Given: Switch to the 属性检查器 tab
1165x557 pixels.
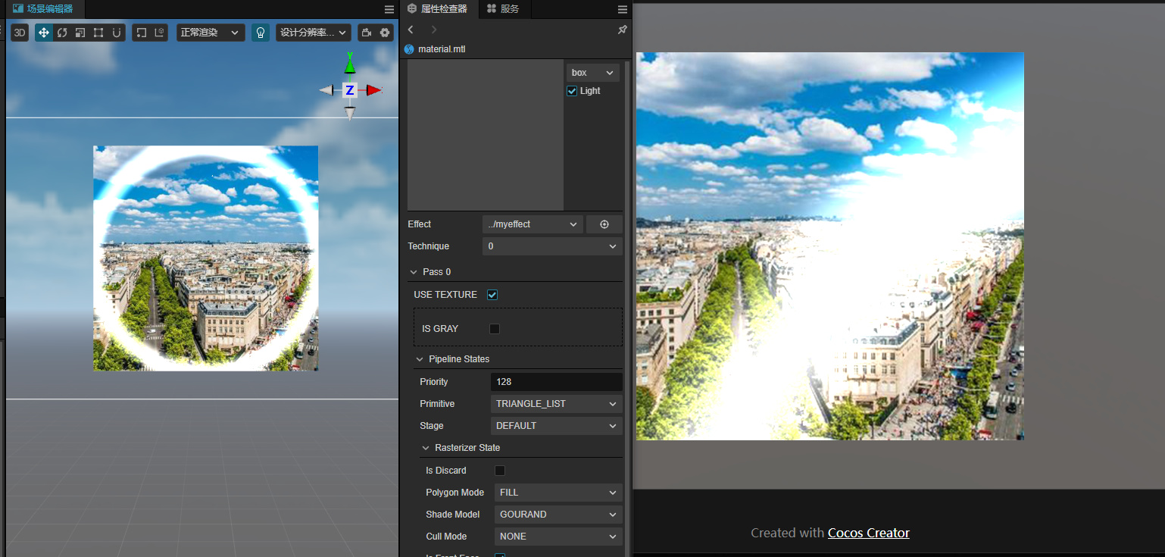Looking at the screenshot, I should [x=439, y=9].
